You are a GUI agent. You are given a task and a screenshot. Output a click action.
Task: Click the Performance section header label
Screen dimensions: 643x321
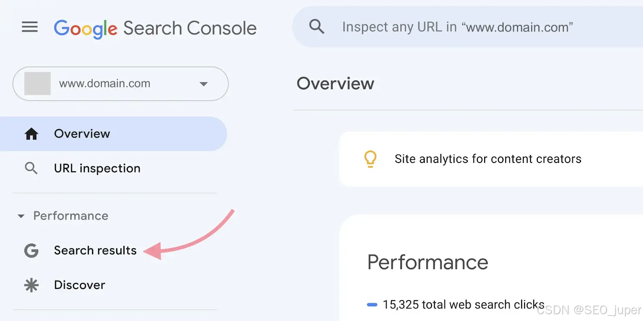(71, 216)
